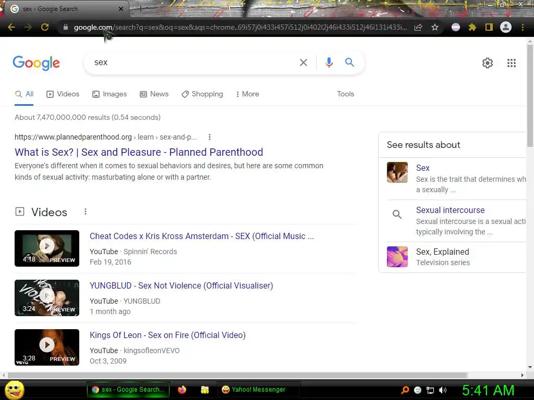534x400 pixels.
Task: Switch to the Videos tab
Action: point(63,94)
